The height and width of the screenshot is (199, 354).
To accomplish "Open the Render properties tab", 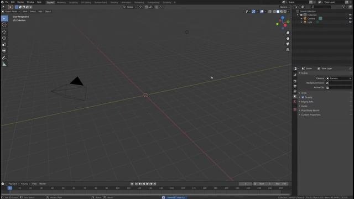I will pyautogui.click(x=295, y=81).
